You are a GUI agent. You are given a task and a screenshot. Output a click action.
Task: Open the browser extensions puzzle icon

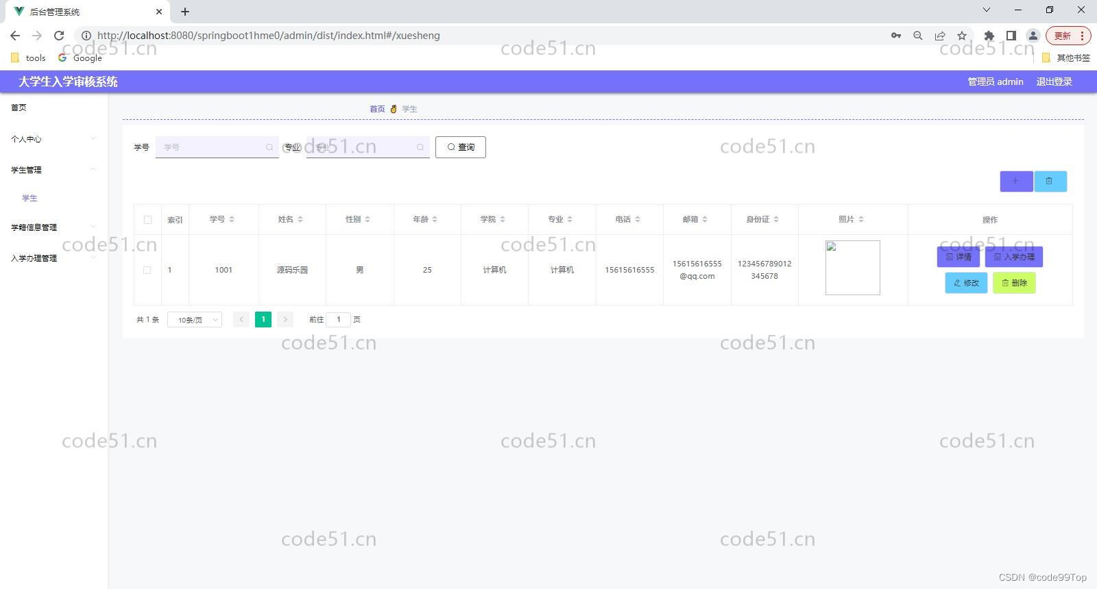click(989, 36)
